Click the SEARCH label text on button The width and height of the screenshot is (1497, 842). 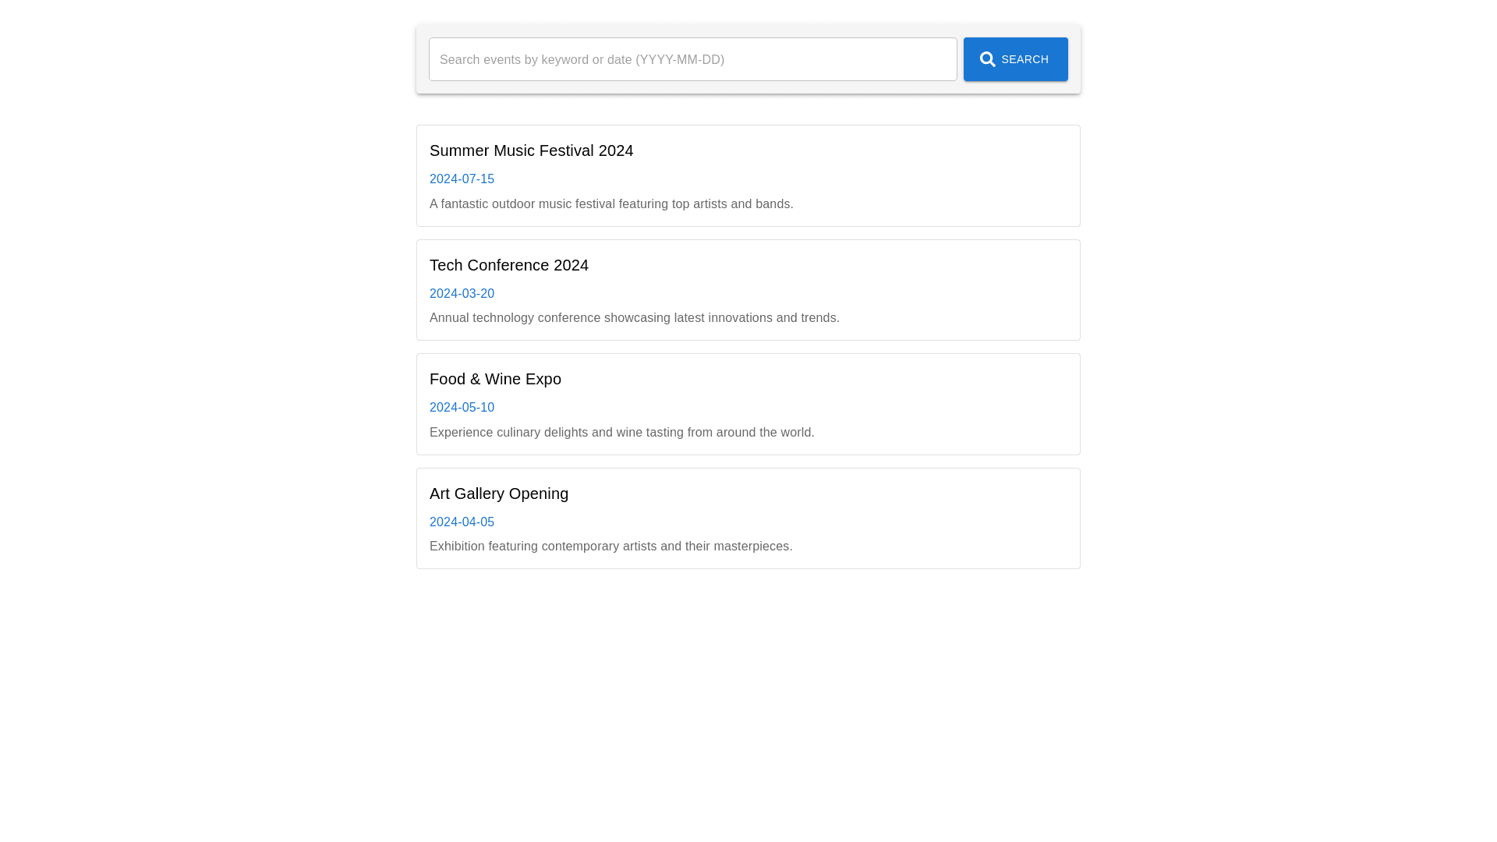tap(1025, 59)
